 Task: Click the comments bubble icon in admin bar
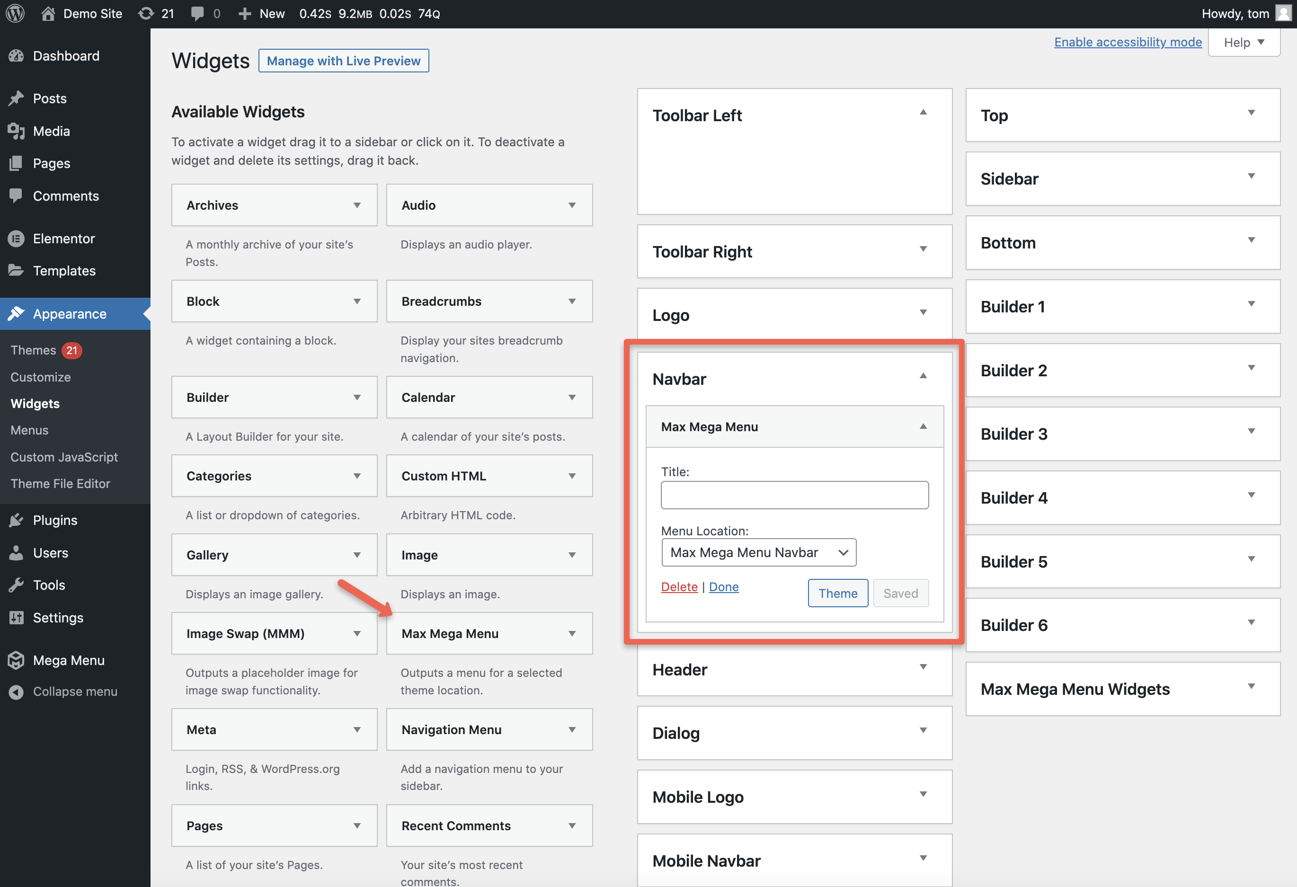(196, 13)
